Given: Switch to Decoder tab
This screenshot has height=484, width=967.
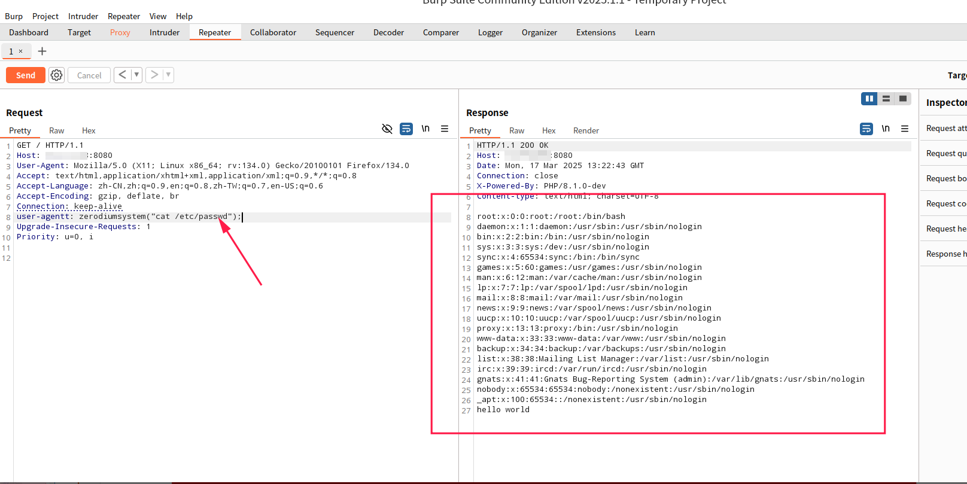Looking at the screenshot, I should [x=389, y=32].
